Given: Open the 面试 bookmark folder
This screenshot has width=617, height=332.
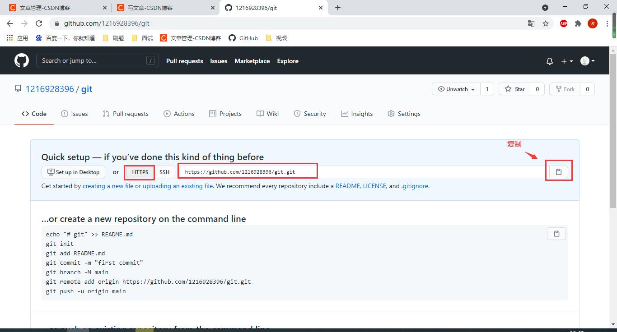Looking at the screenshot, I should (142, 38).
